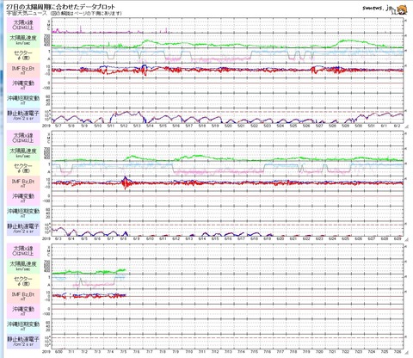The height and width of the screenshot is (358, 413).
Task: Click IMF Bz,Bt label in panel starting 5/7
Action: pyautogui.click(x=23, y=71)
